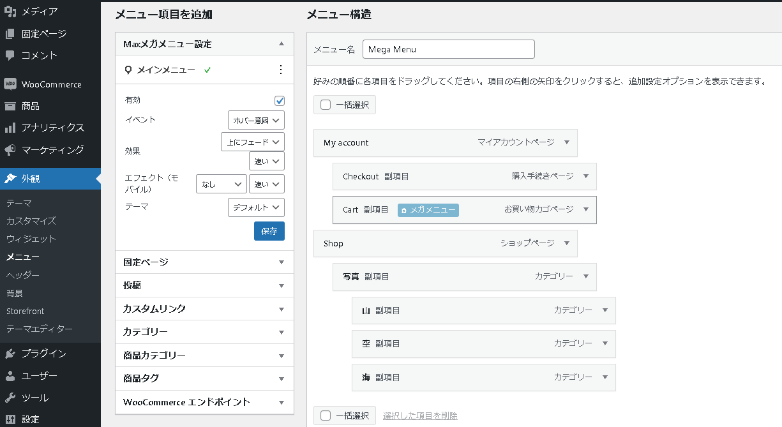Click the 外観 paintbrush icon
Viewport: 782px width, 427px height.
(x=10, y=179)
